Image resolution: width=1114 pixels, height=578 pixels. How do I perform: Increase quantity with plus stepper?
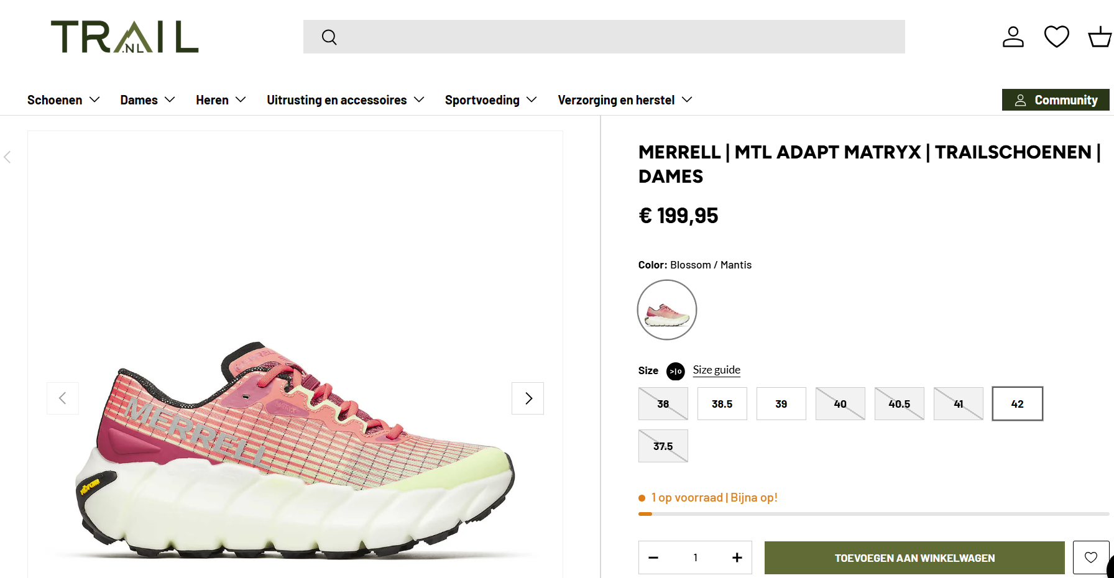737,557
